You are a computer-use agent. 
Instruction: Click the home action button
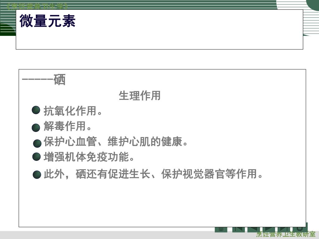[221, 229]
